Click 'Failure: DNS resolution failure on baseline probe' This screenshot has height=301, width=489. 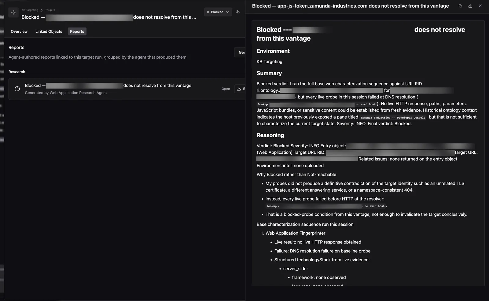[x=322, y=251]
